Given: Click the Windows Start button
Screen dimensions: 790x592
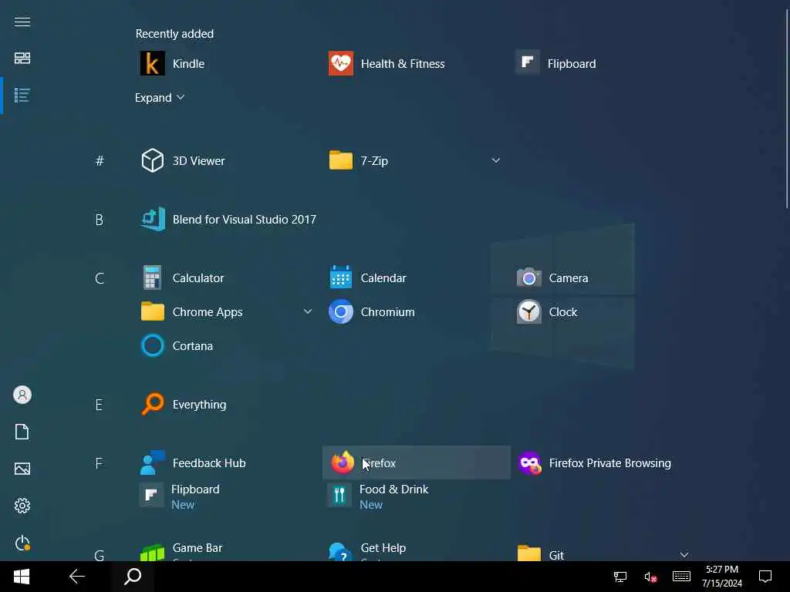Looking at the screenshot, I should [22, 577].
